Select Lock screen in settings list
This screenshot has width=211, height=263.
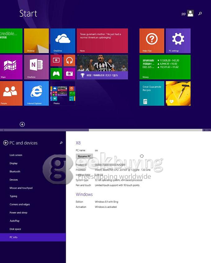coord(16,155)
